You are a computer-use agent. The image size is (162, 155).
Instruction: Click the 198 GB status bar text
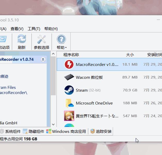(30, 139)
